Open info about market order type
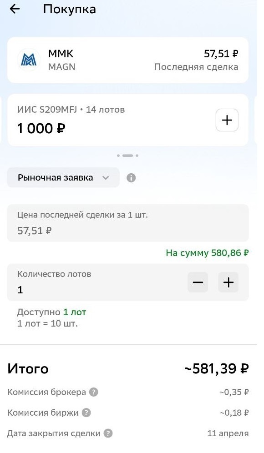Viewport: 264px width, 453px height. (x=132, y=177)
